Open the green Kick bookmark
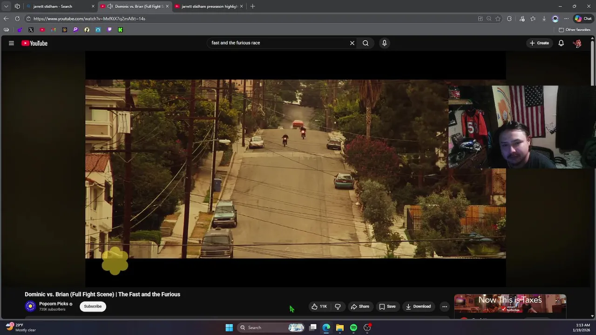 (x=120, y=30)
